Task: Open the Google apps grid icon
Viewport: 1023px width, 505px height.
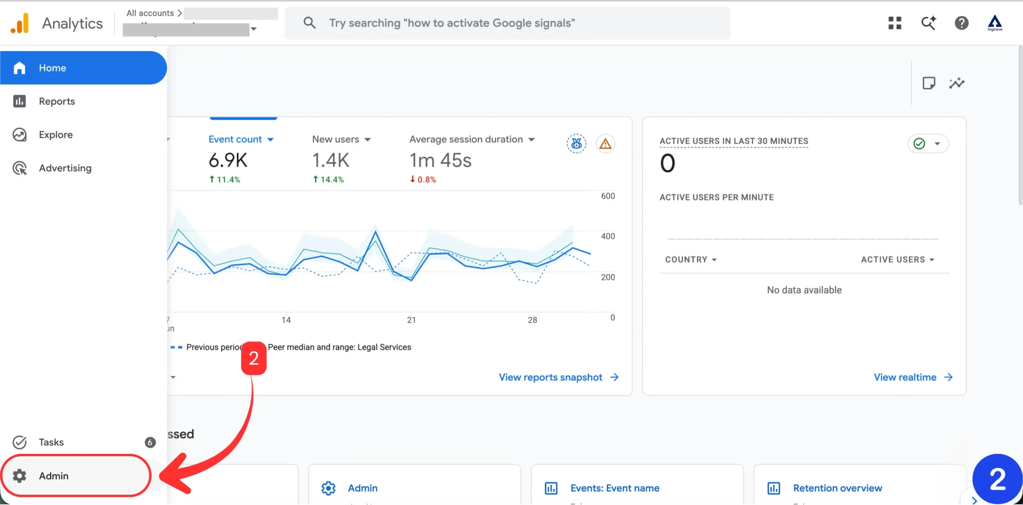Action: (x=895, y=23)
